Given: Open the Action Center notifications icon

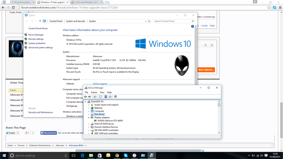Looking at the screenshot, I should [x=266, y=155].
